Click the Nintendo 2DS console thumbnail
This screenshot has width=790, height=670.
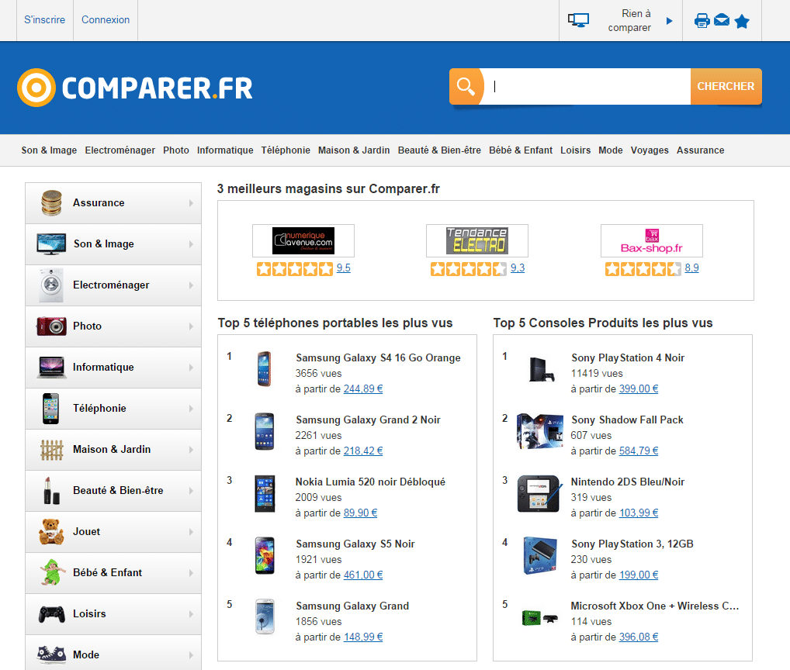click(x=539, y=493)
